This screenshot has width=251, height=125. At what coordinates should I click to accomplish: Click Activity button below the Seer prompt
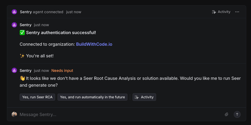click(x=144, y=97)
